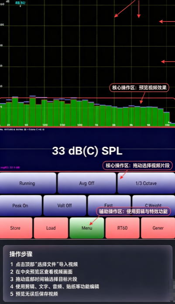175x304 pixels.
Task: Switch the Fast response button
Action: click(x=109, y=206)
